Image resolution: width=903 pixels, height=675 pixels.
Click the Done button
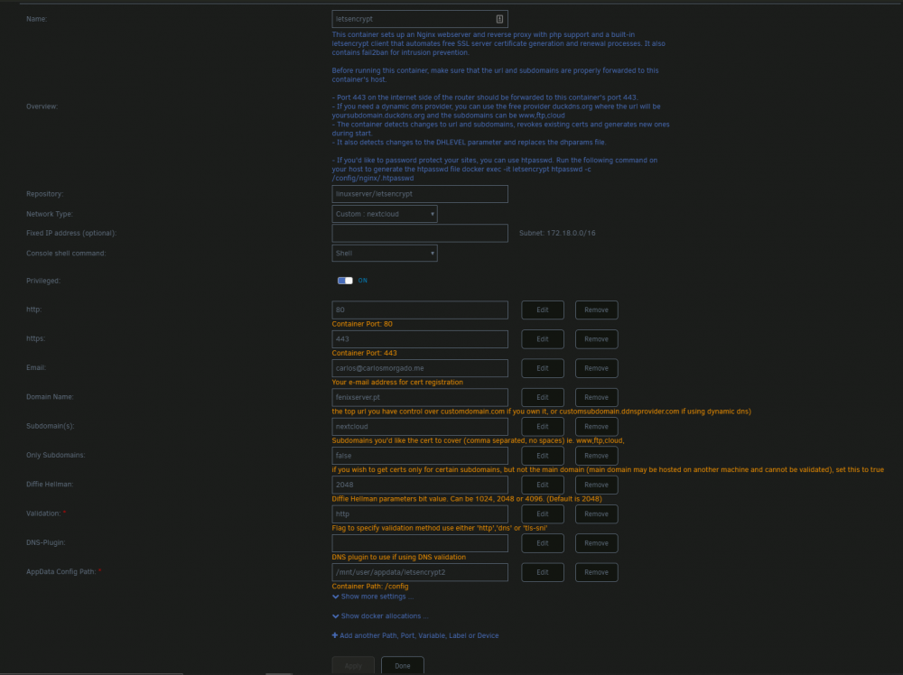click(x=403, y=666)
